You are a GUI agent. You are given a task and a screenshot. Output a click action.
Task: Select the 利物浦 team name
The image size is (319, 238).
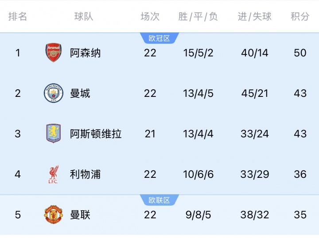coord(86,174)
